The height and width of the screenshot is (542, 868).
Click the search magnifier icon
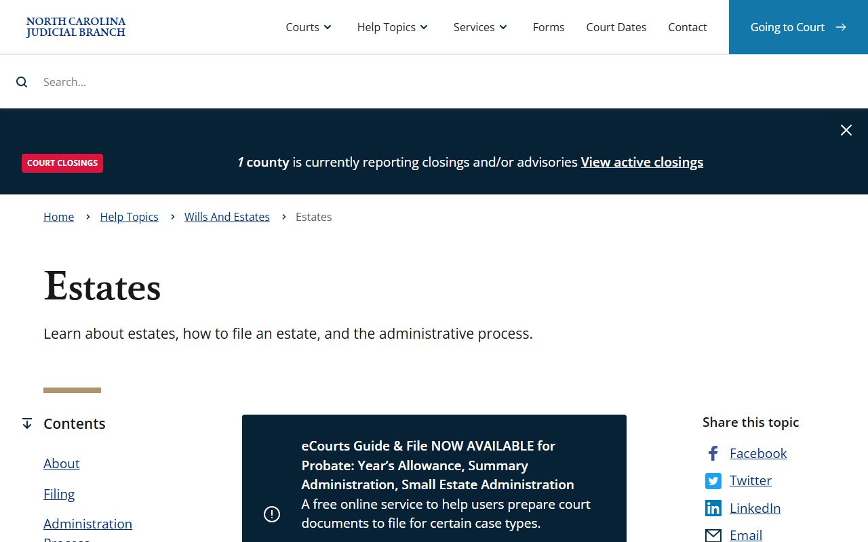tap(22, 82)
